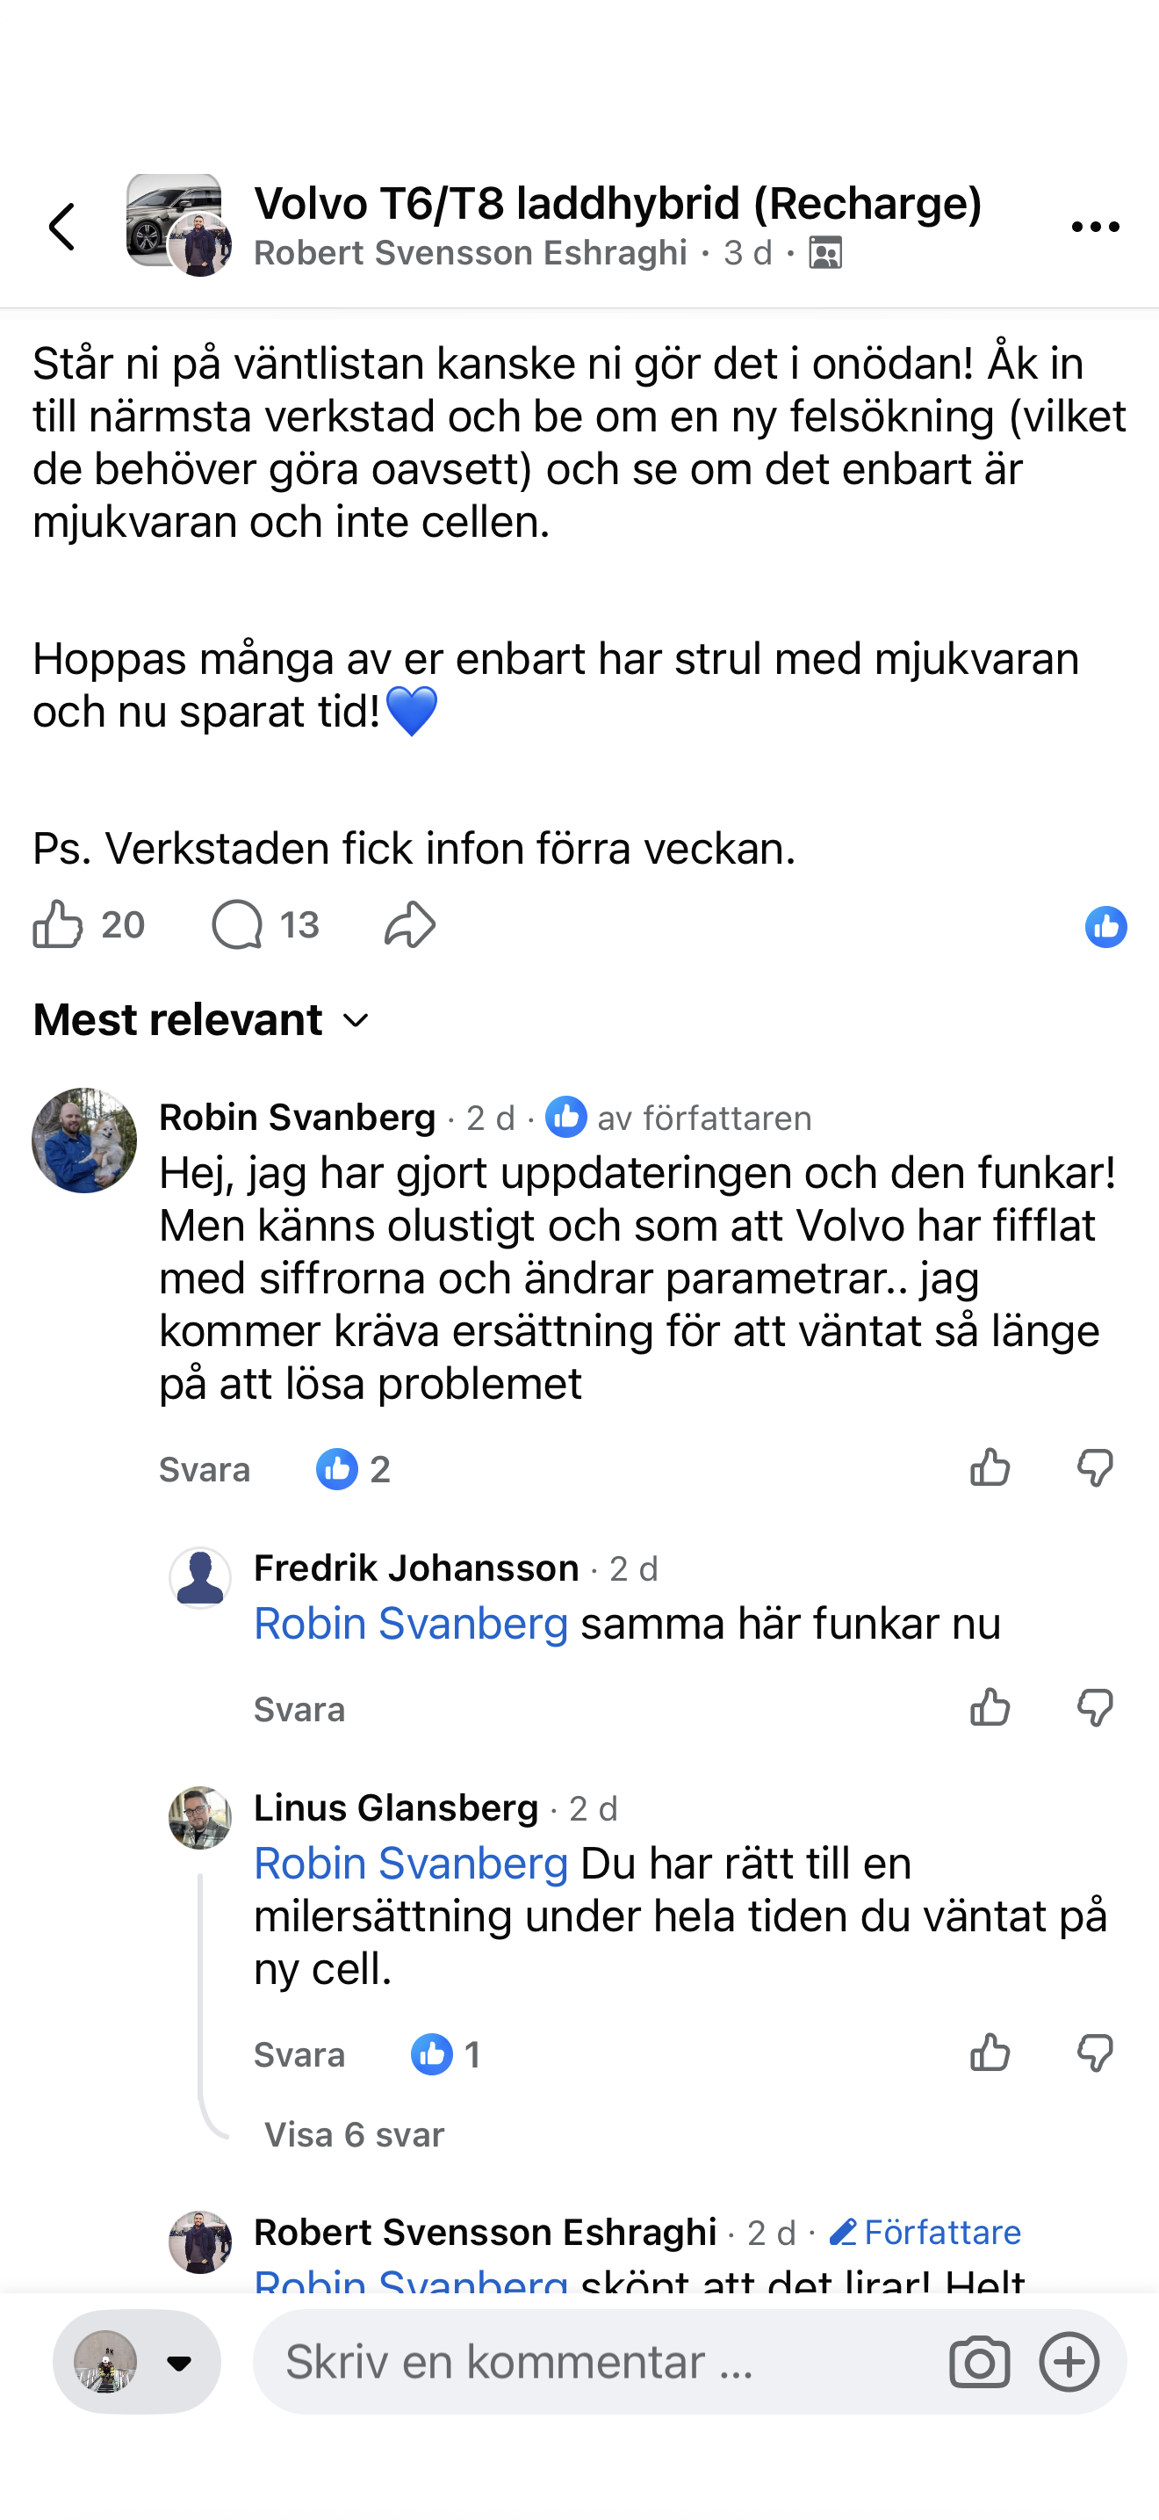Open the three-dot post options menu
Screen dimensions: 1159x2520
(1095, 227)
